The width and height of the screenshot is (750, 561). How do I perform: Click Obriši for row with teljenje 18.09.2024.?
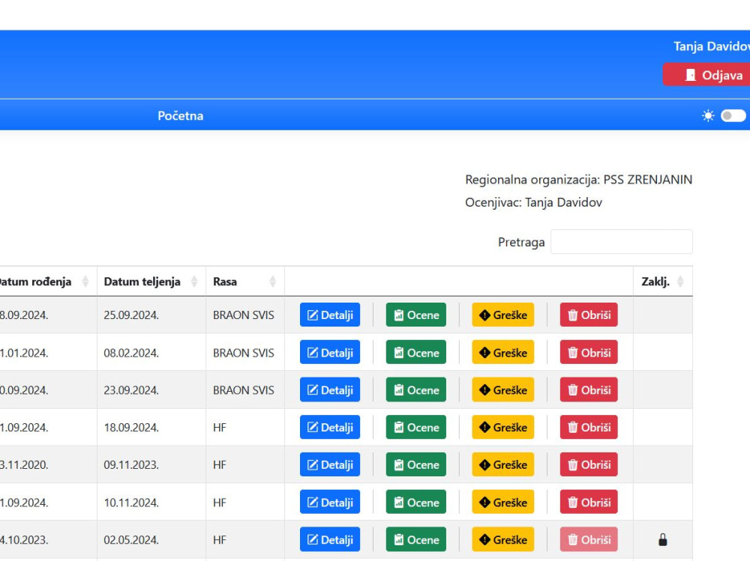(x=589, y=427)
